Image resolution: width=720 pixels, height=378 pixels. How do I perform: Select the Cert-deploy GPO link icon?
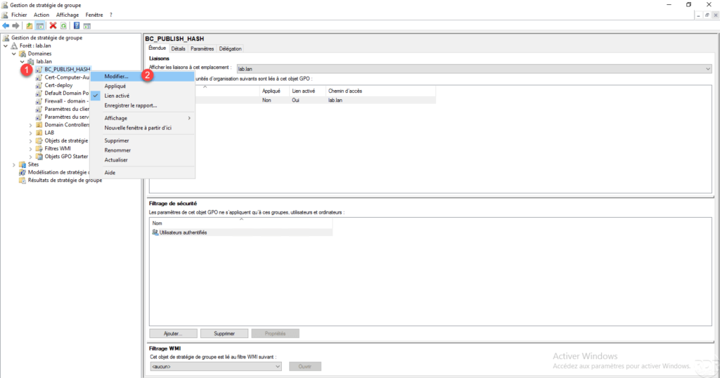(39, 85)
